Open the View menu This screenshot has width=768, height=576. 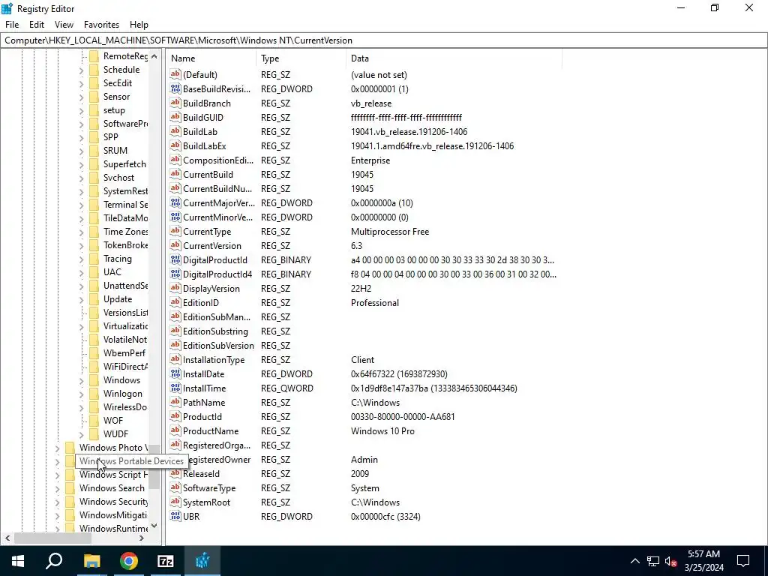[x=64, y=25]
